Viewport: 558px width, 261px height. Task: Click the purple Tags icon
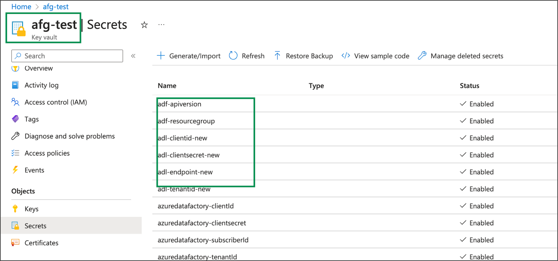coord(15,119)
